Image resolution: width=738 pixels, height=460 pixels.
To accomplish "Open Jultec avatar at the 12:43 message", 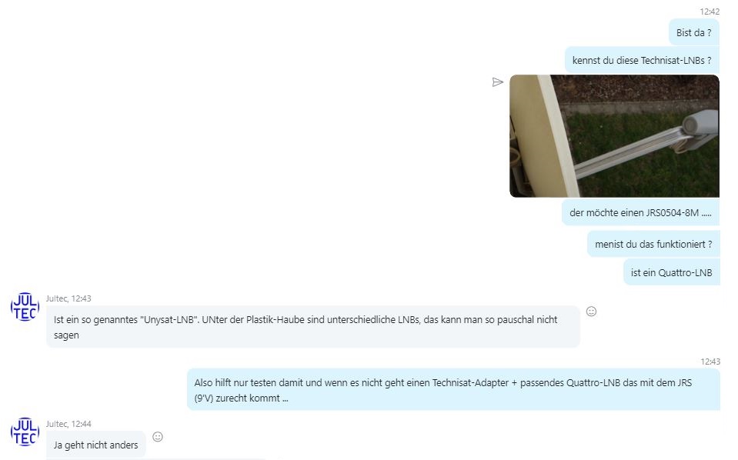I will click(25, 307).
